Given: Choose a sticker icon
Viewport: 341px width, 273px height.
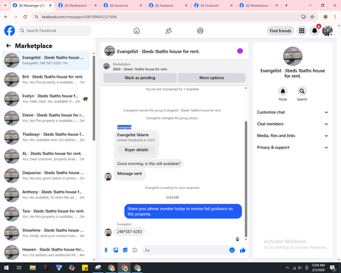Looking at the screenshot, I should click(x=125, y=250).
